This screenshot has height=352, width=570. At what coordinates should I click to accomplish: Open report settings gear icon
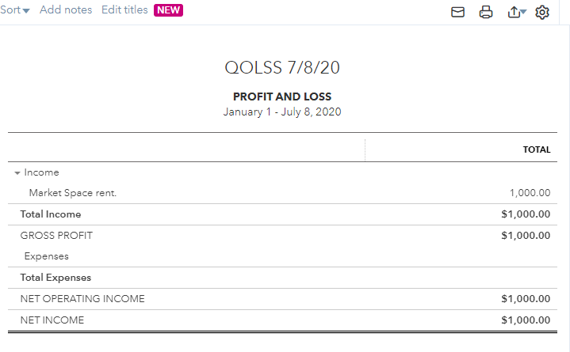(x=542, y=12)
